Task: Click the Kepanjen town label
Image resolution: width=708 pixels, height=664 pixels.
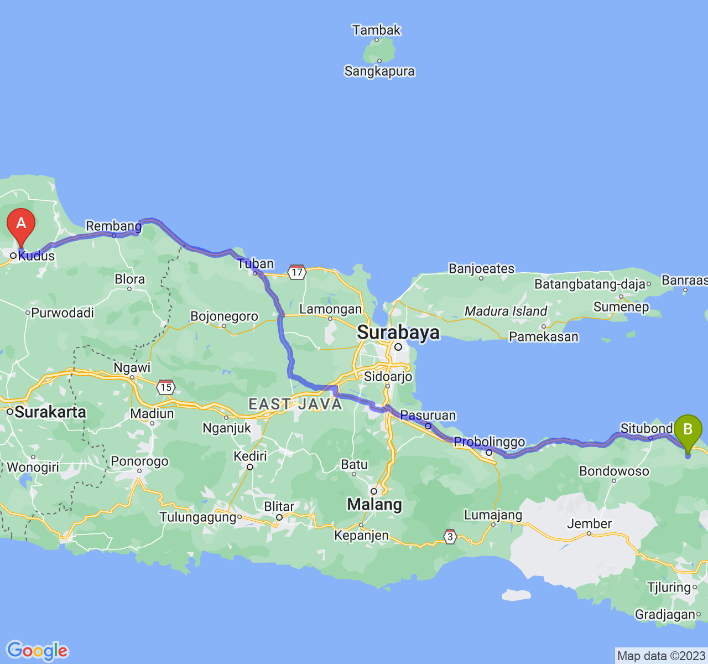Action: (x=361, y=536)
